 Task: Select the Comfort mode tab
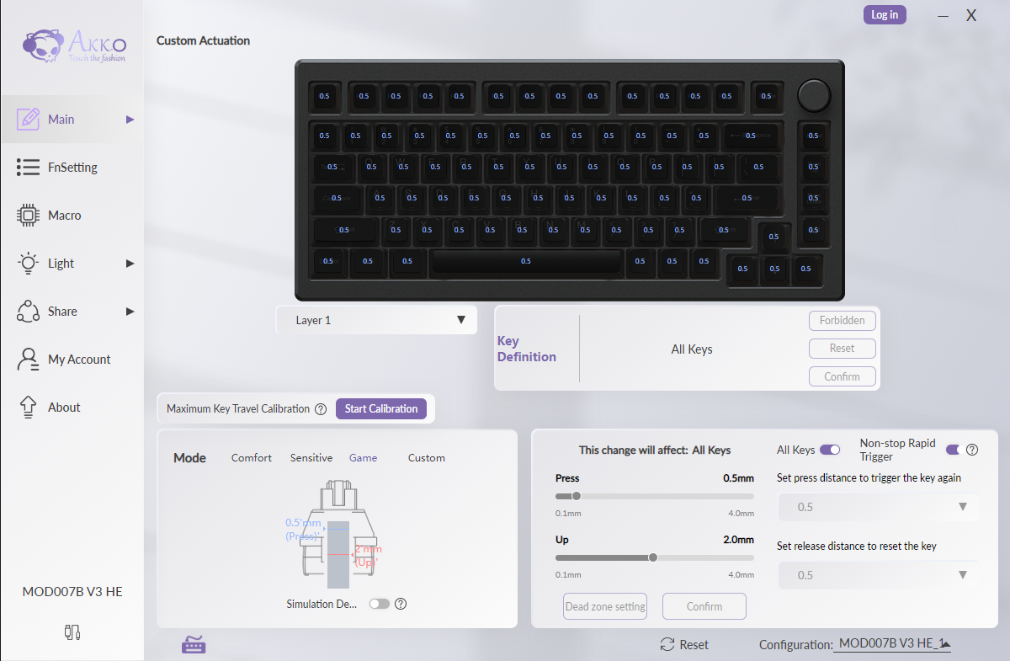pos(252,458)
